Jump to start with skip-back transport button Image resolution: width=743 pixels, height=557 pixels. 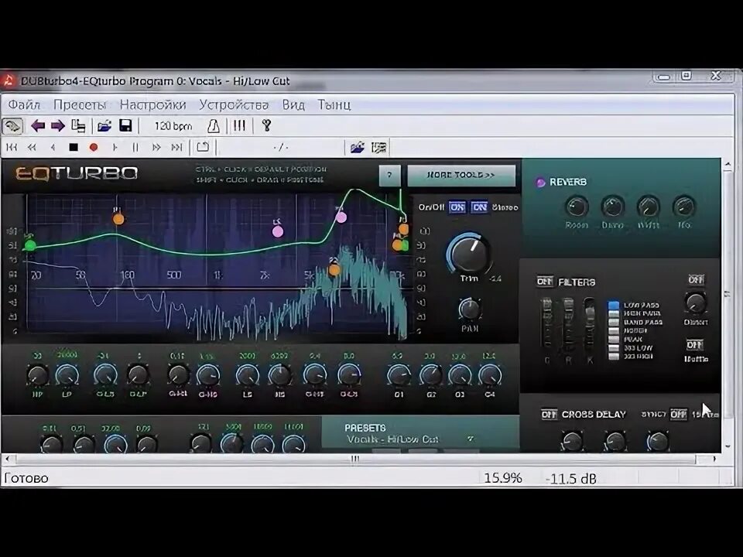pos(12,148)
